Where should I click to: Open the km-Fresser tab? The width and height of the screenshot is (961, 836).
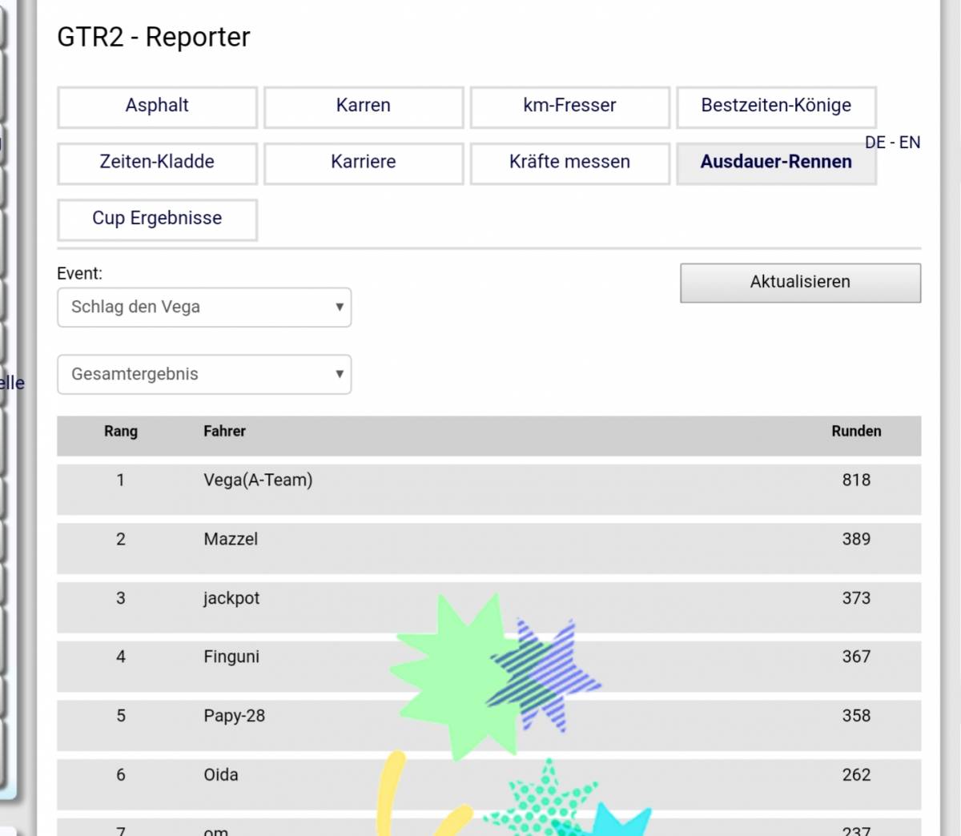pos(569,107)
